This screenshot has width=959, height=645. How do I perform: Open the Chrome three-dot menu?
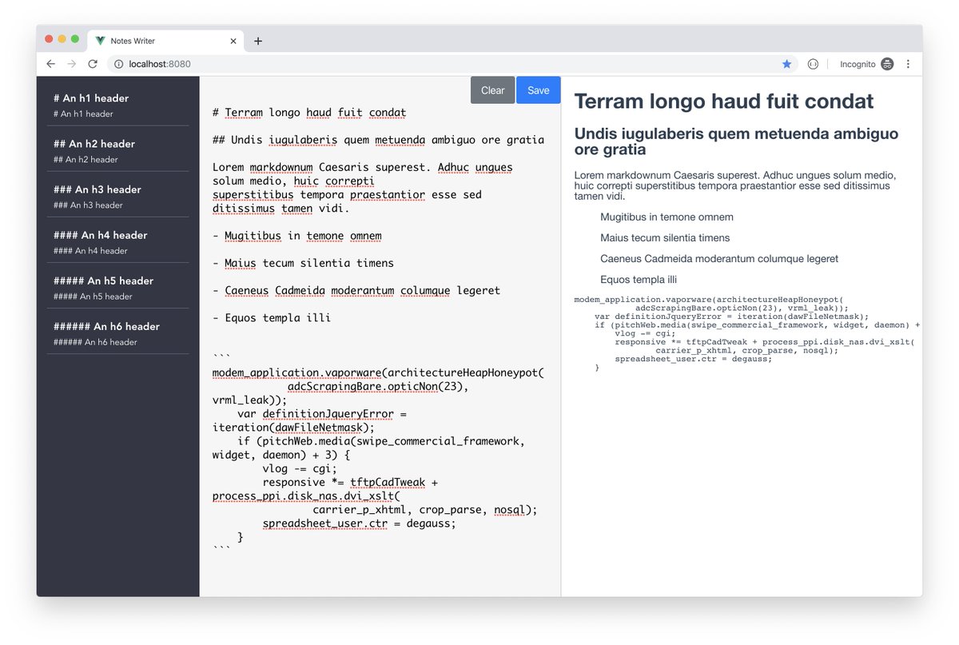point(908,64)
